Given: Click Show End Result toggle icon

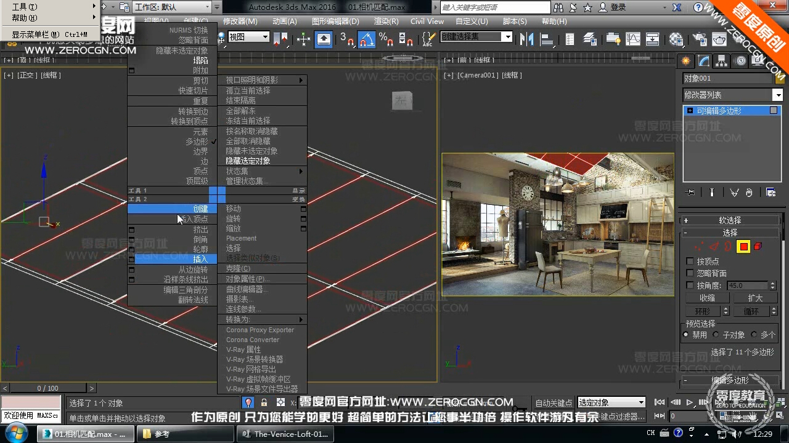Looking at the screenshot, I should (x=712, y=193).
